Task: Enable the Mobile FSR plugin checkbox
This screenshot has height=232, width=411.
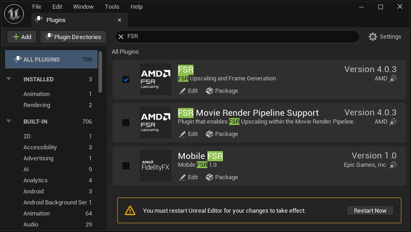Action: click(x=126, y=166)
